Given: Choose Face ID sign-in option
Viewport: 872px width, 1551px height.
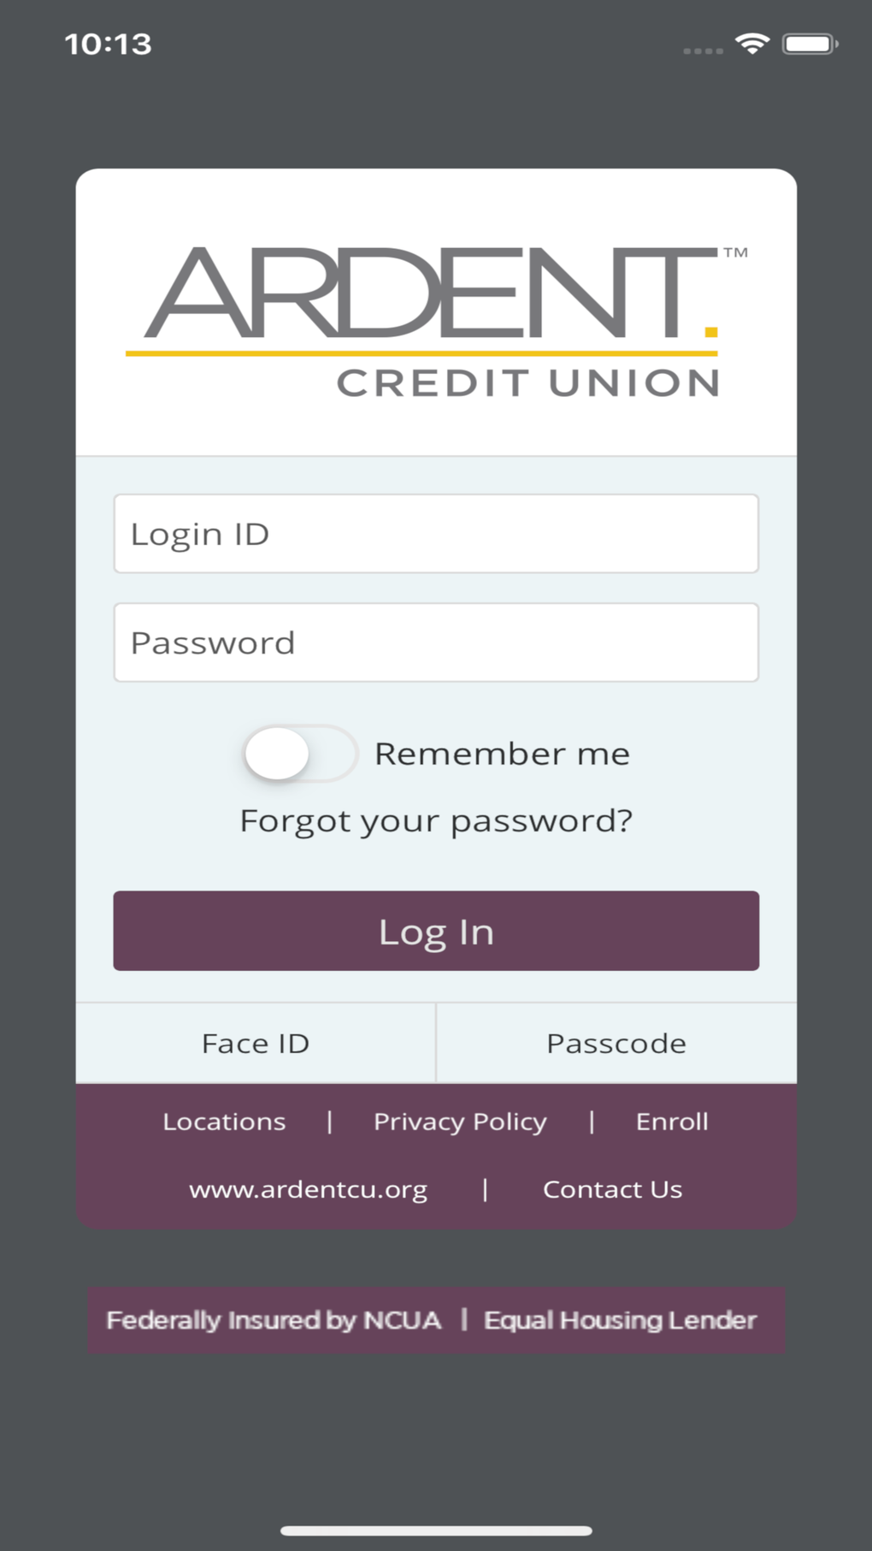Looking at the screenshot, I should point(256,1044).
